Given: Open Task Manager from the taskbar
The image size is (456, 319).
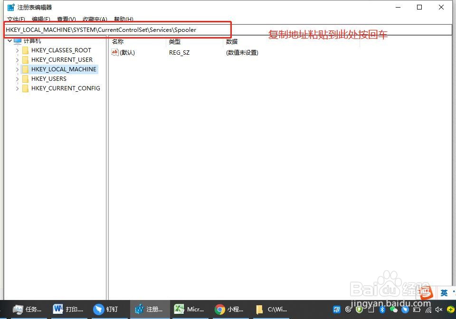Looking at the screenshot, I should (27, 309).
